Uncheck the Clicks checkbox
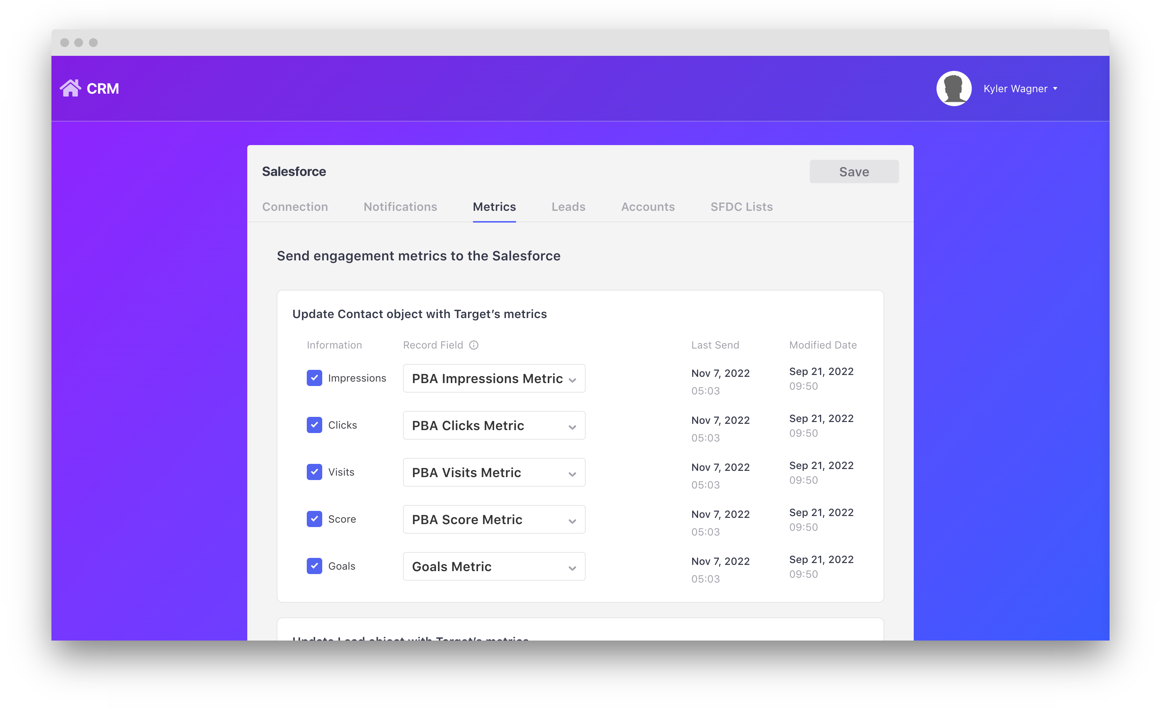The height and width of the screenshot is (714, 1161). coord(314,425)
